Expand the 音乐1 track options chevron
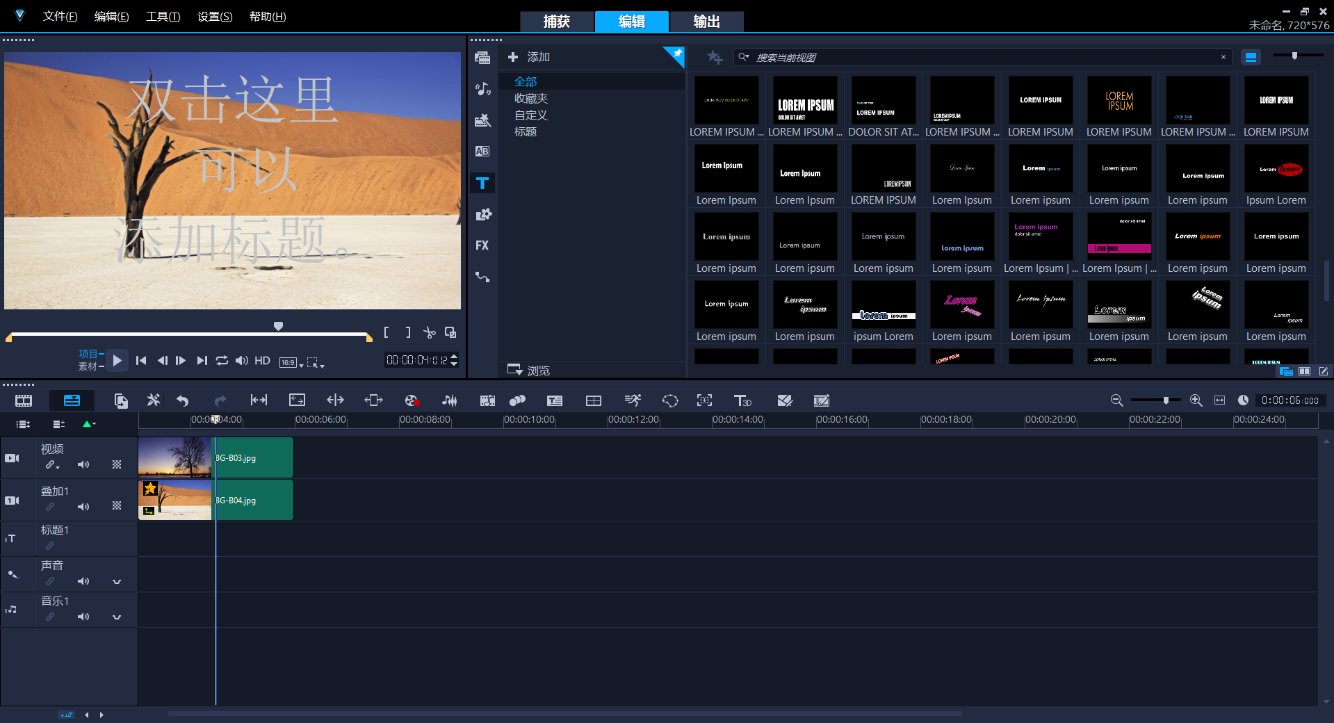The height and width of the screenshot is (723, 1334). point(117,617)
